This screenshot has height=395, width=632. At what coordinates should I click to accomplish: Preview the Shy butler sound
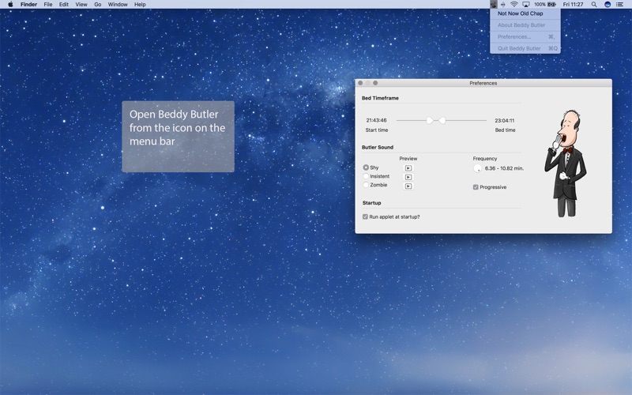(x=408, y=168)
